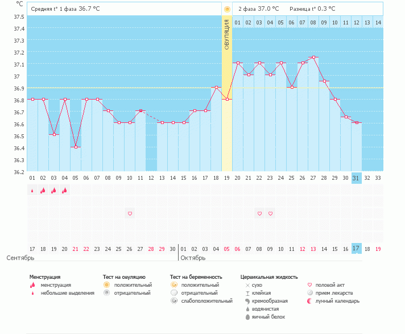The width and height of the screenshot is (405, 334).
Task: Click the водянистая drop legend icon
Action: (x=247, y=309)
